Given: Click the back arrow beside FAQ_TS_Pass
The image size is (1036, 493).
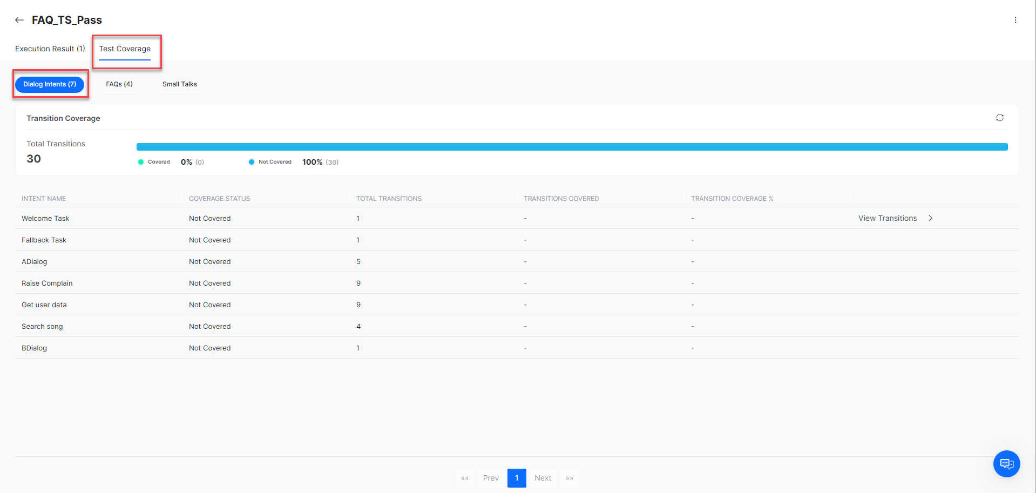Looking at the screenshot, I should click(x=19, y=20).
